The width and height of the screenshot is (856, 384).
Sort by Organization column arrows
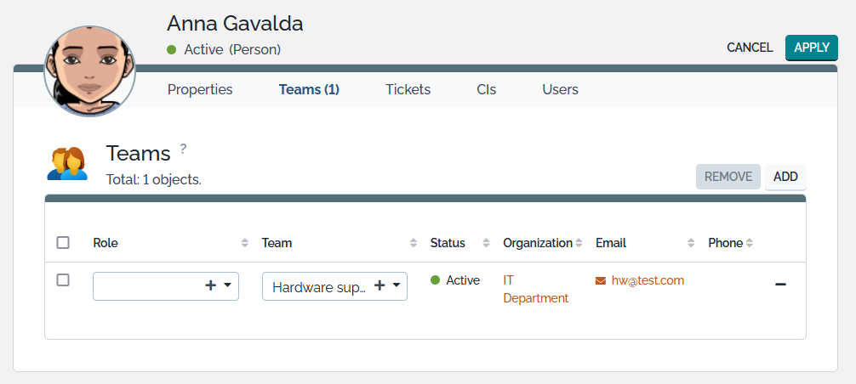(x=579, y=243)
